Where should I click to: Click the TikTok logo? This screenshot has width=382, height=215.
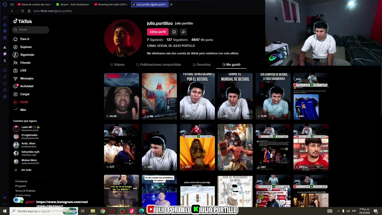pyautogui.click(x=23, y=21)
